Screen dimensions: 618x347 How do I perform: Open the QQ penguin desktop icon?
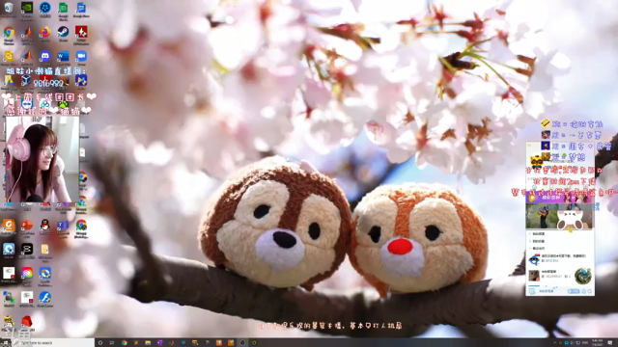coord(45,225)
